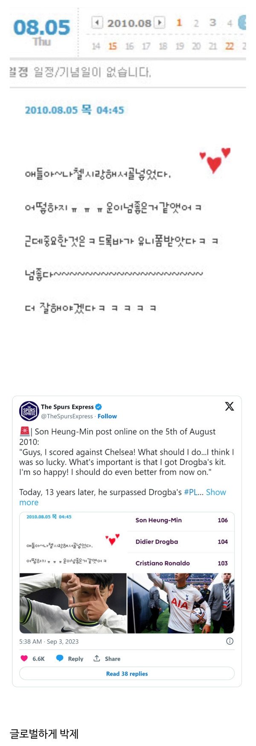Image resolution: width=256 pixels, height=746 pixels.
Task: Click the red siren emoji in the tweet
Action: coord(24,431)
